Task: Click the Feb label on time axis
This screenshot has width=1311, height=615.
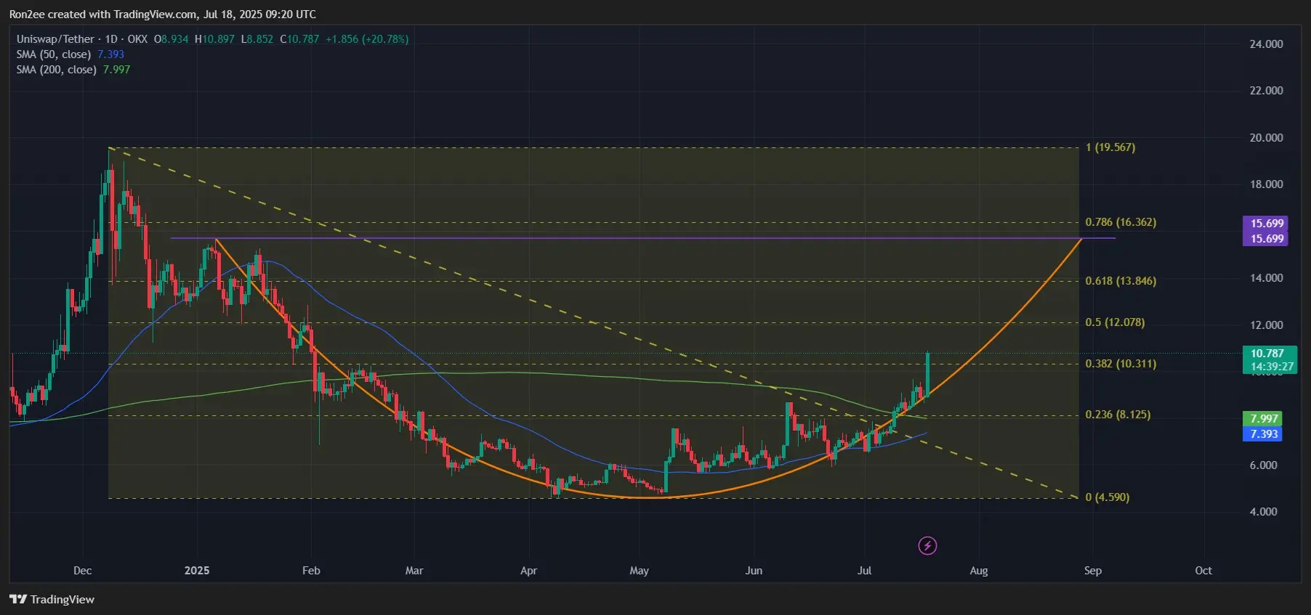Action: (x=311, y=571)
